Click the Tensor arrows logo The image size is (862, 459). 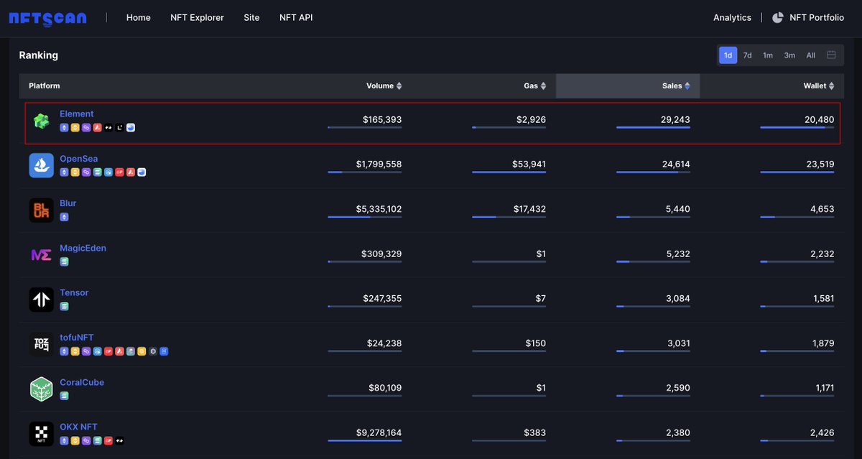(42, 300)
